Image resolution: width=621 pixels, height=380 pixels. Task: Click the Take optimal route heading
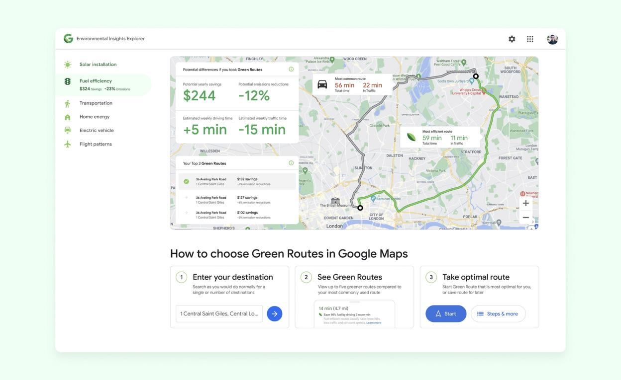coord(476,277)
